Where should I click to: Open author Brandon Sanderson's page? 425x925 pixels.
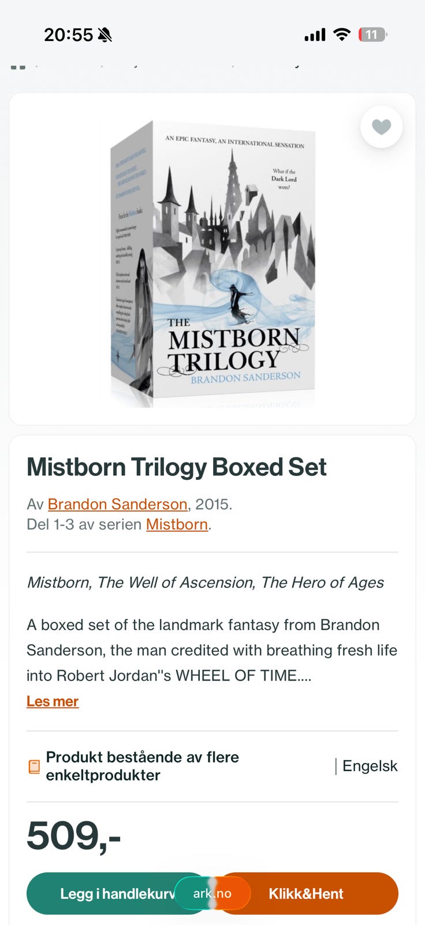[117, 504]
